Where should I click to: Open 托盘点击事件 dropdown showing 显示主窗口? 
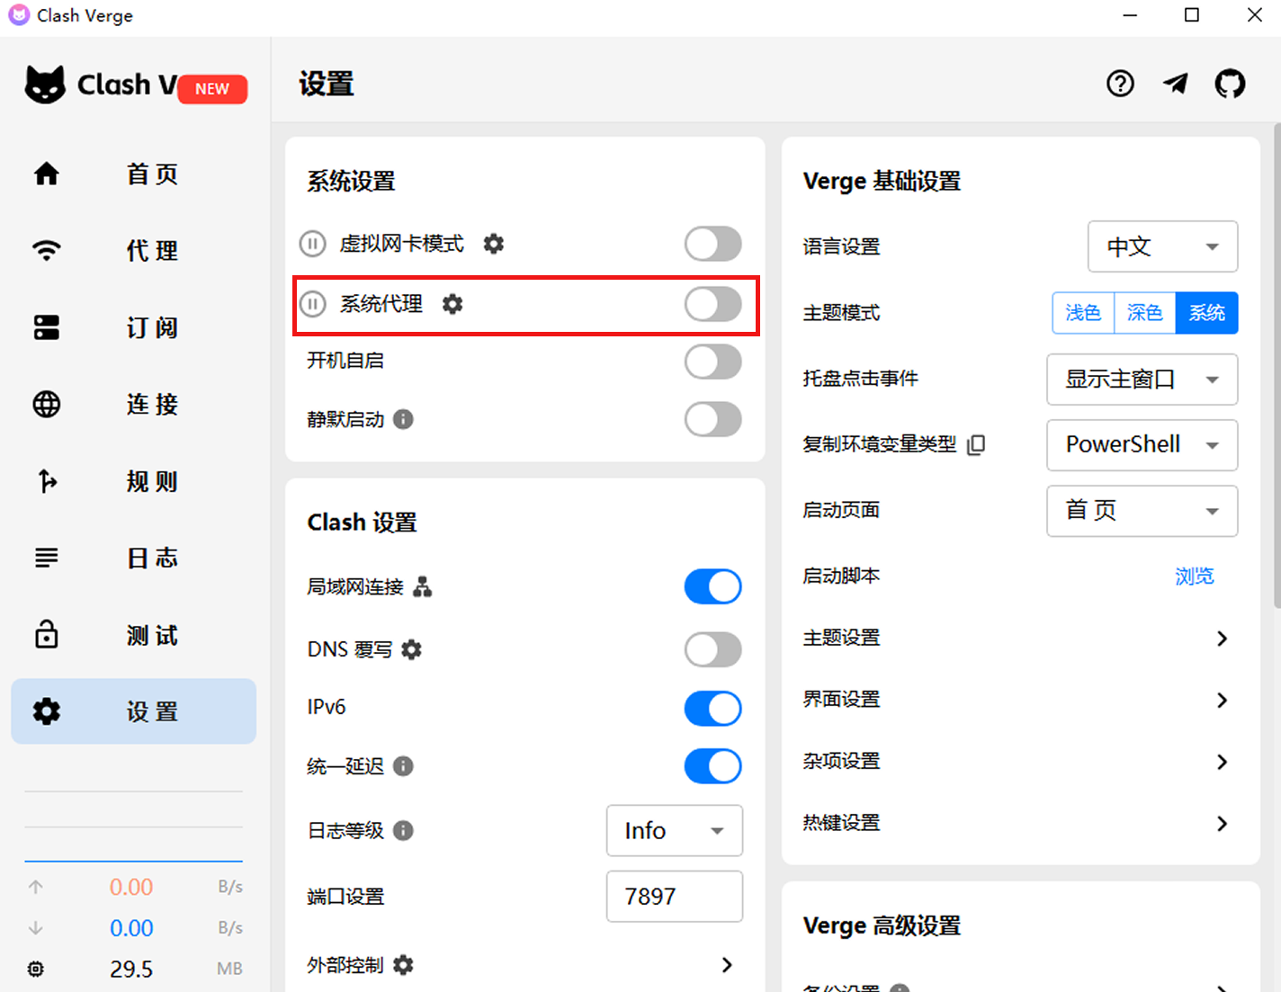pos(1142,380)
